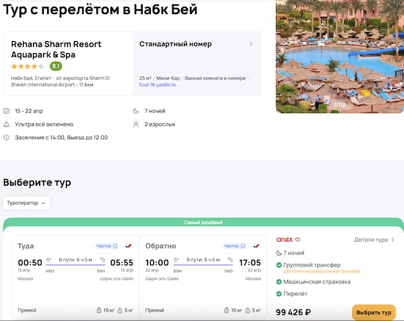Click the info icon on the Туда Чартер badge

(115, 246)
